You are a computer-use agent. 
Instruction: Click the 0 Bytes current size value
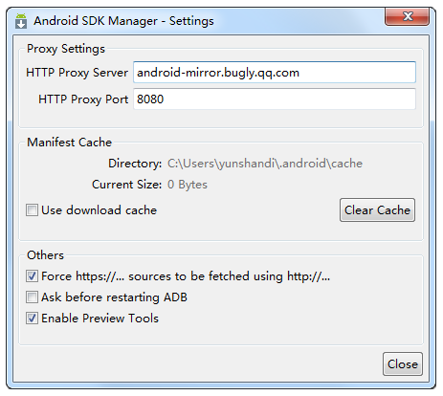[x=188, y=185]
